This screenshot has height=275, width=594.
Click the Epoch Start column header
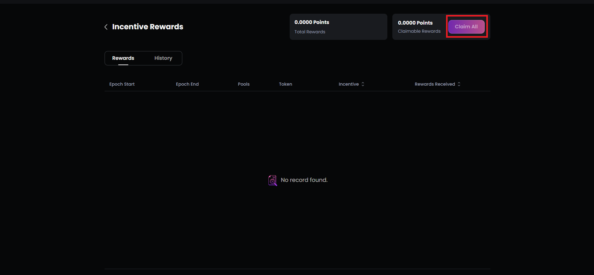pyautogui.click(x=122, y=84)
